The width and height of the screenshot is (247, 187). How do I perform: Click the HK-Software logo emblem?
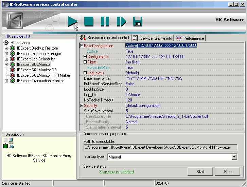(15, 20)
